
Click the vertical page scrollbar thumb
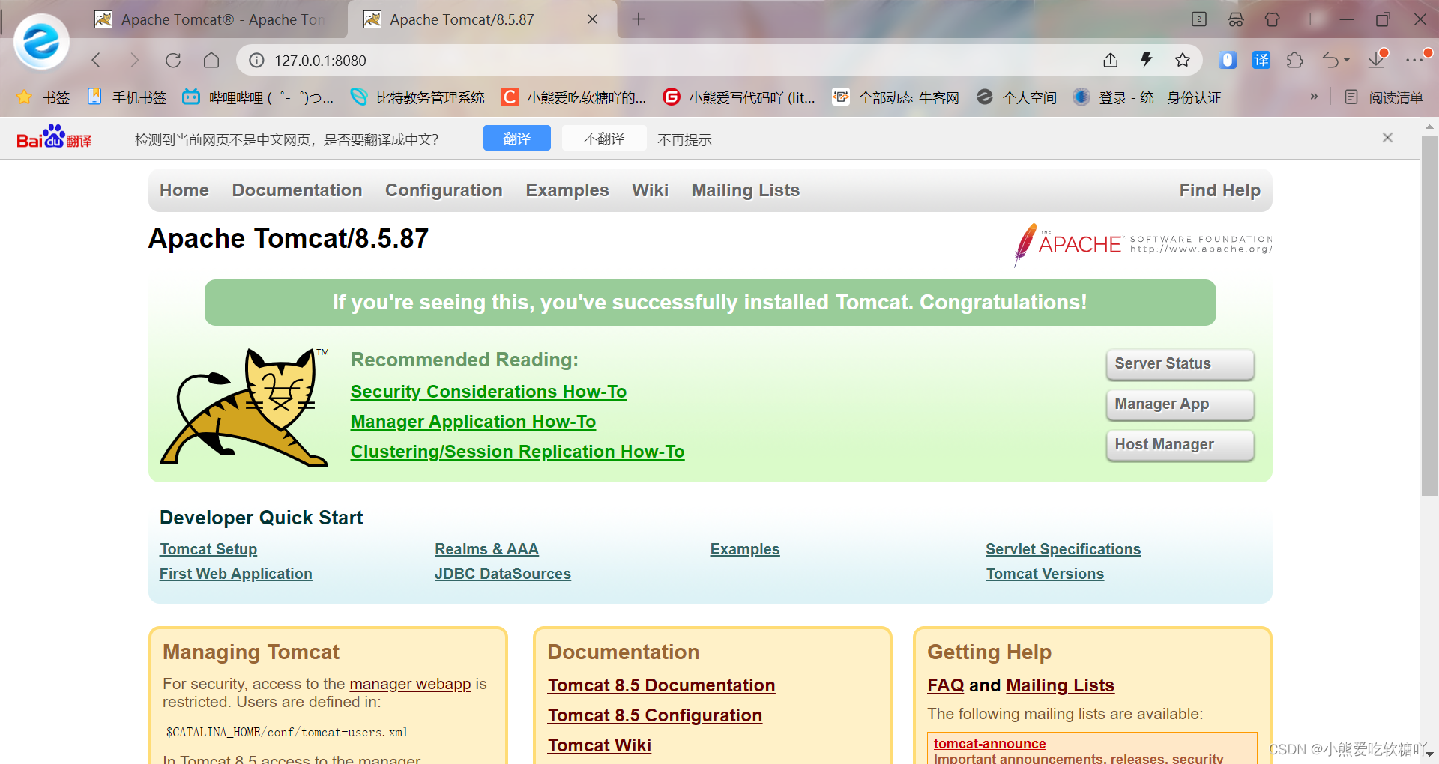(x=1429, y=315)
